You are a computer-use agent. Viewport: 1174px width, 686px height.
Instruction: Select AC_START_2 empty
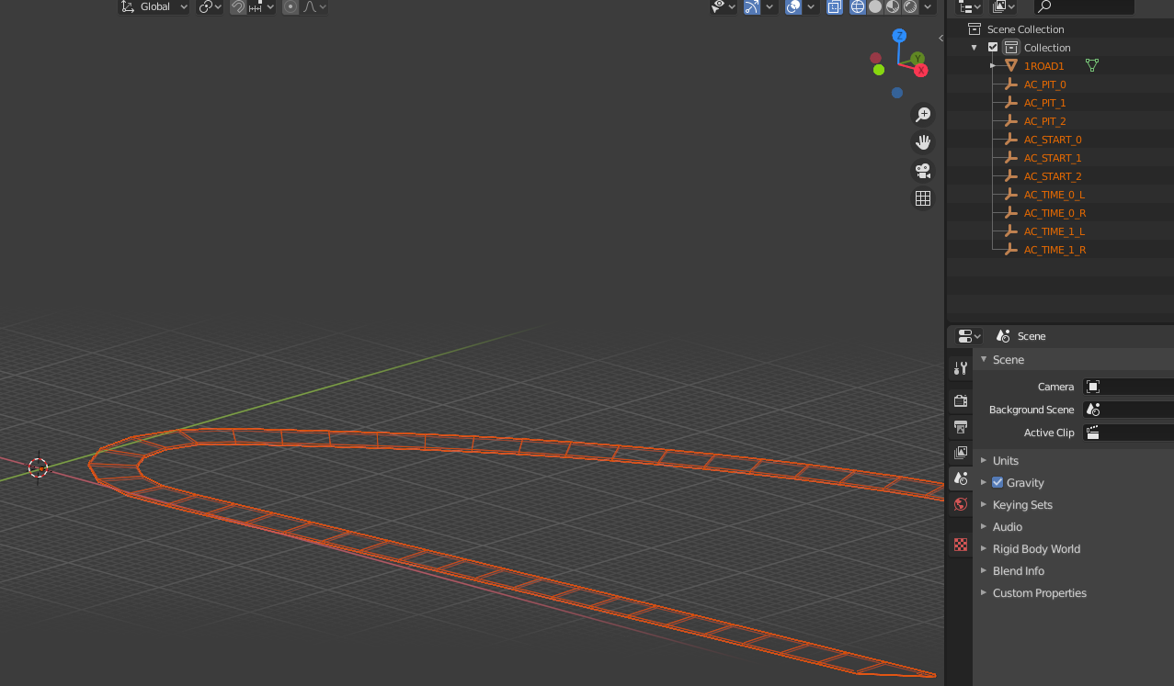tap(1053, 176)
